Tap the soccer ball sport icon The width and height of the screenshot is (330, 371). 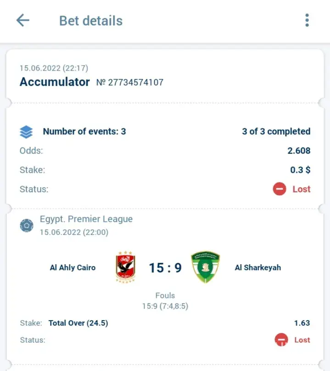(27, 226)
